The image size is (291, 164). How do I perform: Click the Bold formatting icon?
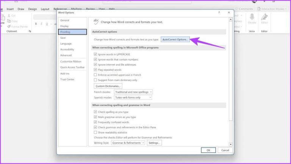(36, 24)
